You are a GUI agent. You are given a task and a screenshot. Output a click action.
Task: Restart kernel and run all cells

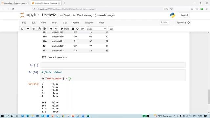pos(82,29)
